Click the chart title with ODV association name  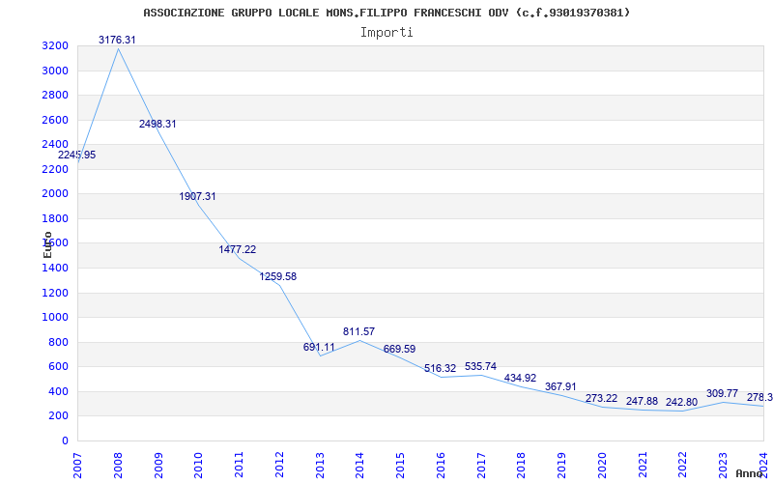pos(386,13)
